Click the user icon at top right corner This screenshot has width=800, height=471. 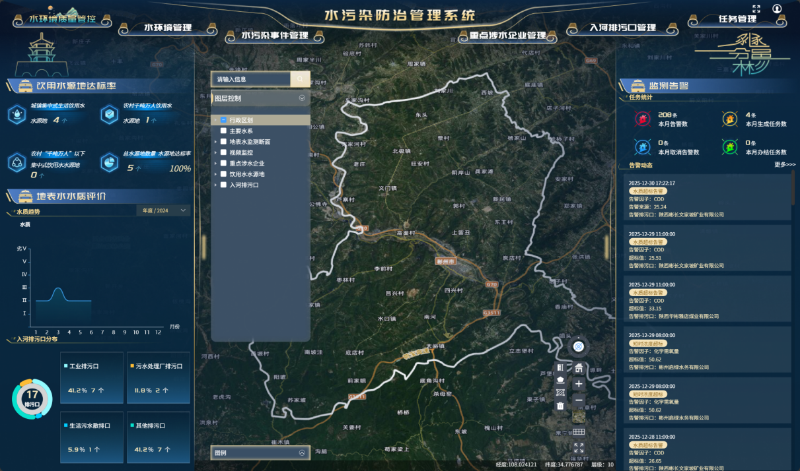[x=778, y=9]
